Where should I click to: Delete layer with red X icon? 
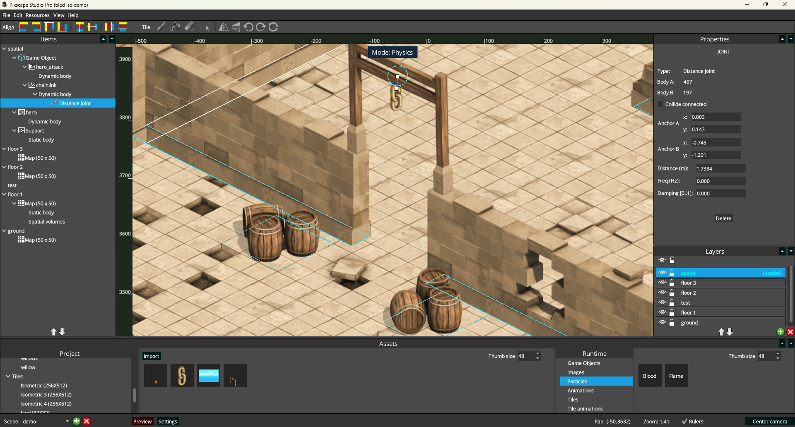pos(790,332)
